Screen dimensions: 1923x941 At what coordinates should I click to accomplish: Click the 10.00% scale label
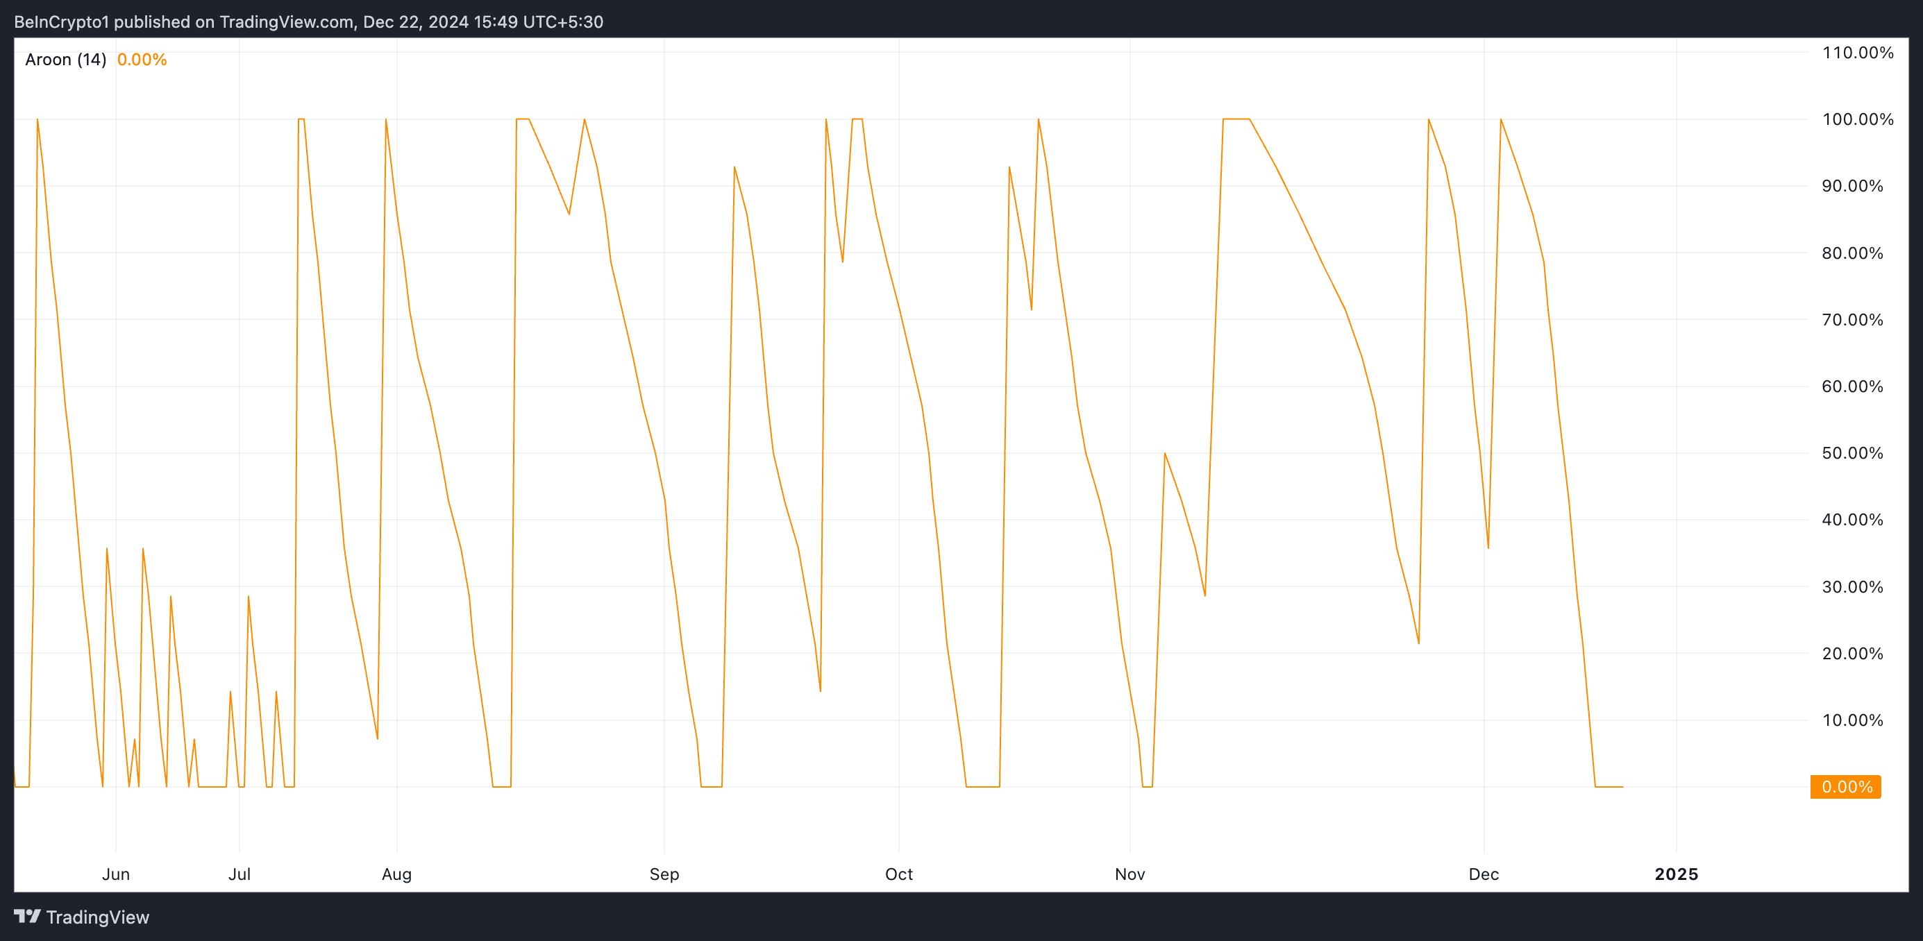(x=1852, y=720)
